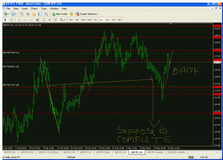Screen dimensions: 223x160
Task: Select the Text Label tool
Action: pyautogui.click(x=56, y=20)
